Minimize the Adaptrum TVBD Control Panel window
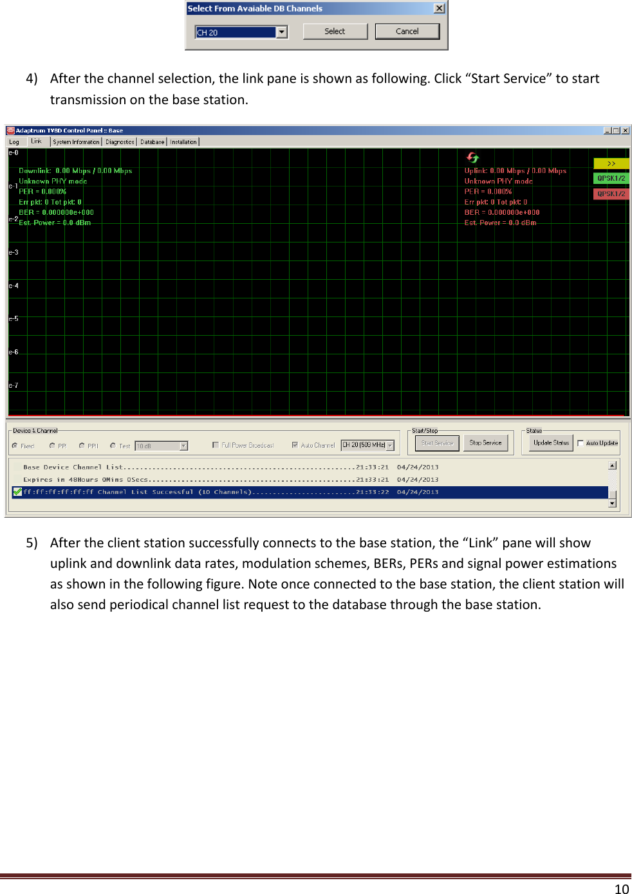Viewport: 632px width, 894px height. pyautogui.click(x=608, y=131)
